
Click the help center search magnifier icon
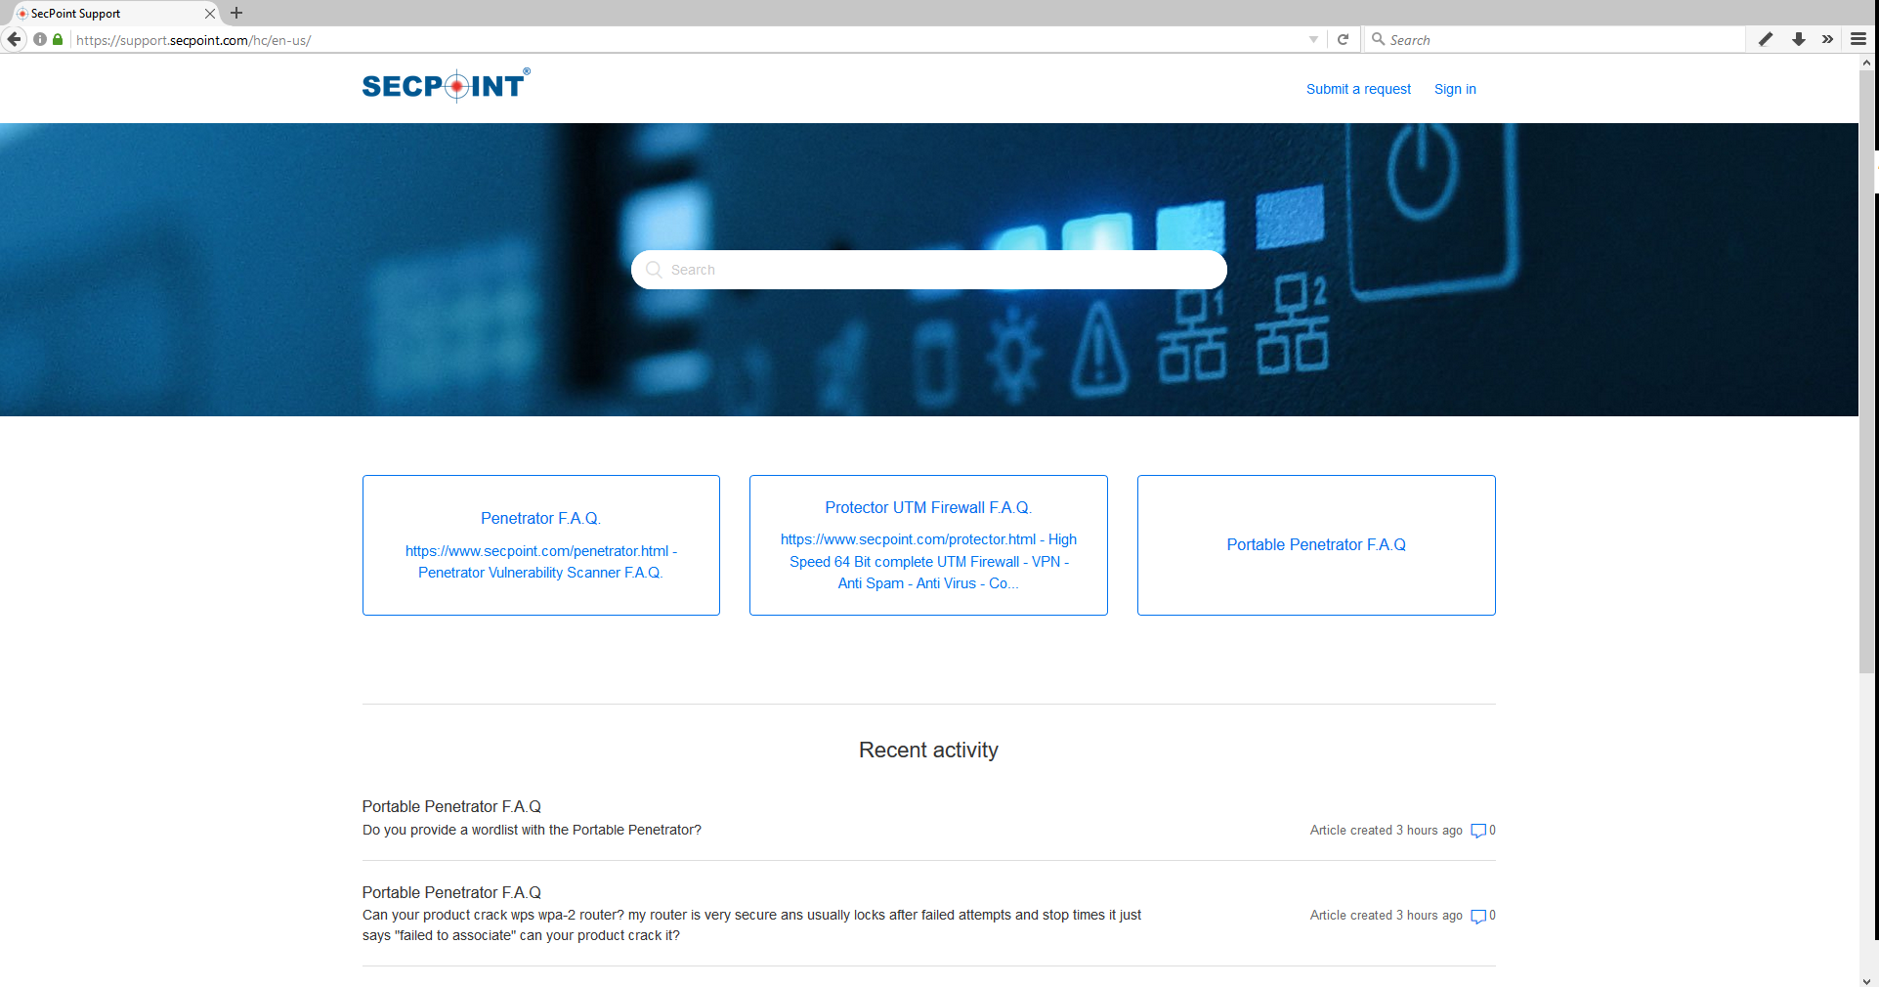tap(655, 270)
